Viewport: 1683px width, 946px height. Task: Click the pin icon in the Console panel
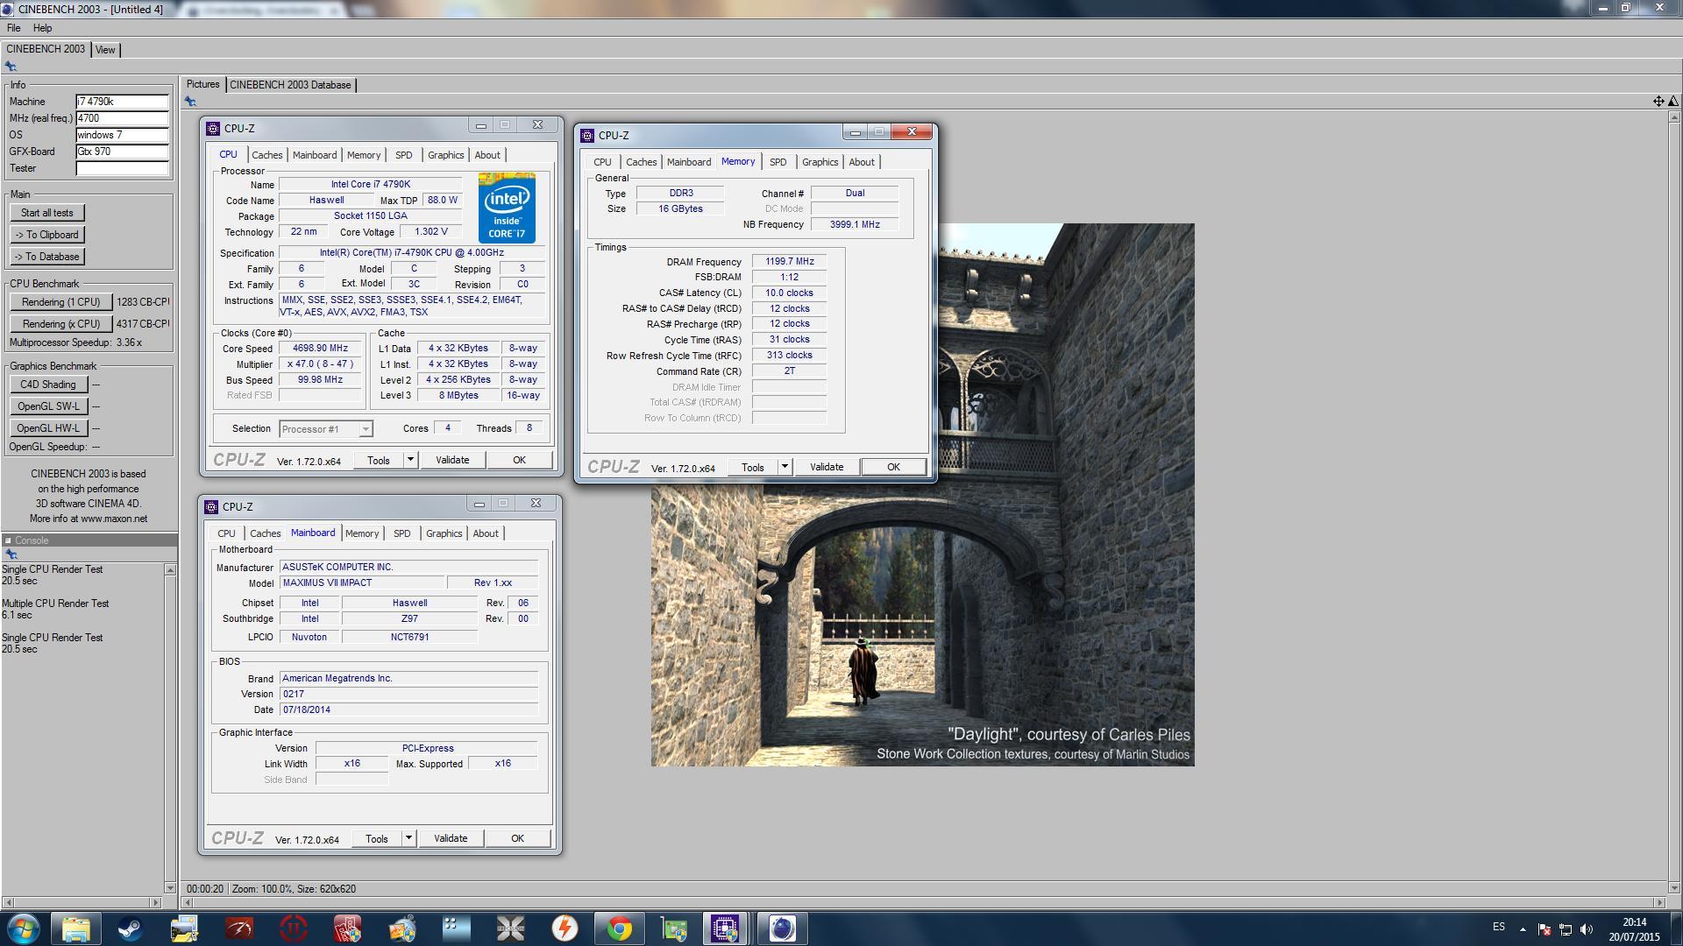point(11,554)
